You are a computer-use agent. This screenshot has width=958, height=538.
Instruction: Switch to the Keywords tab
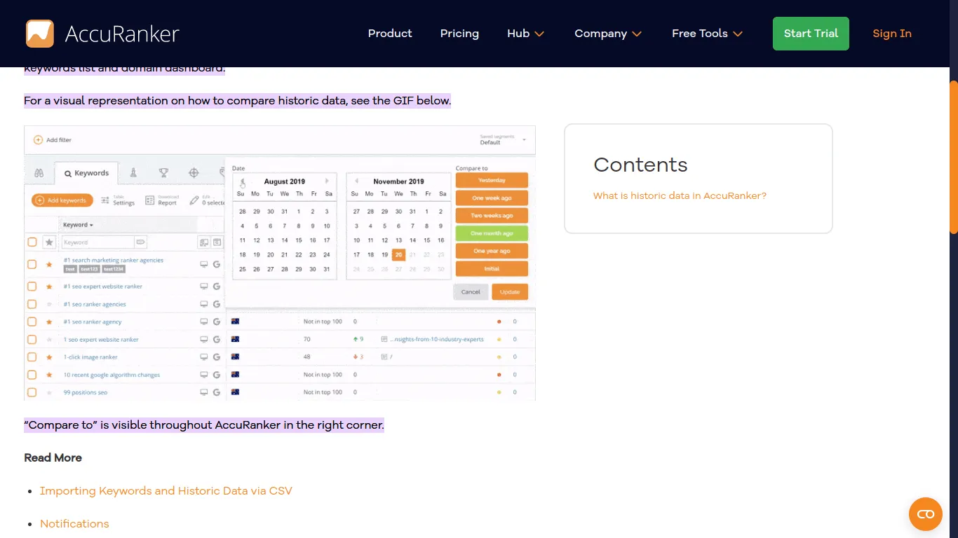87,173
